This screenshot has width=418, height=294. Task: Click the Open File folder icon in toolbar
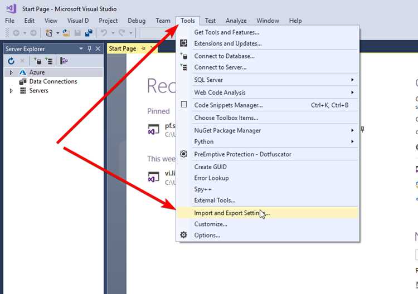(66, 33)
